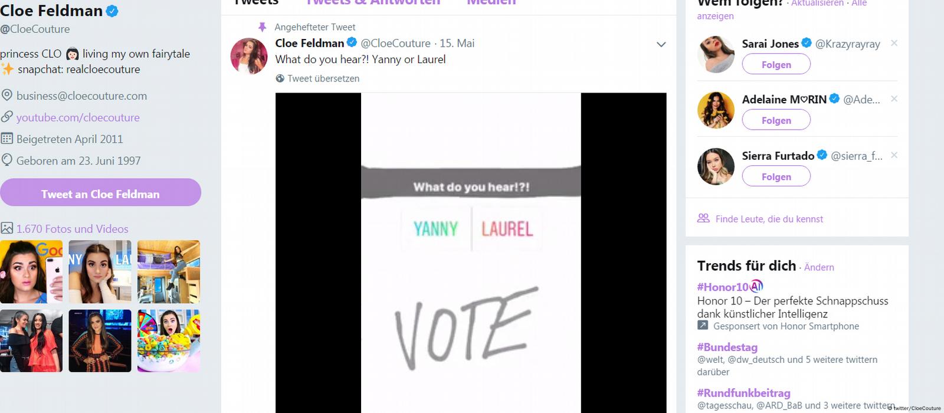Click the photos icon beside 1.670 Fotos
This screenshot has height=413, width=944.
tap(6, 228)
